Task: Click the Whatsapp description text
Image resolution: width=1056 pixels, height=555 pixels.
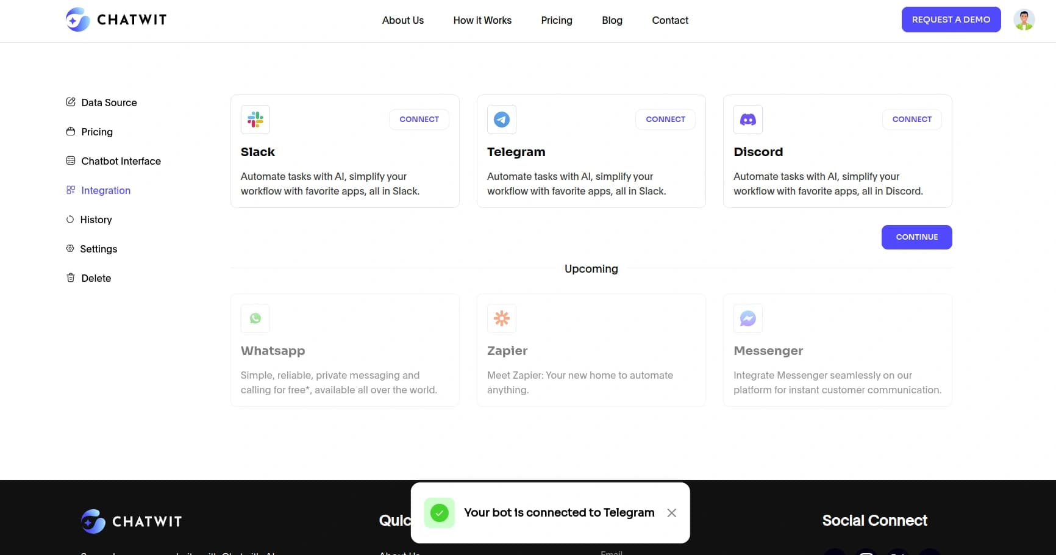Action: (x=339, y=382)
